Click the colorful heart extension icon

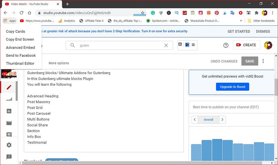[x=161, y=13]
